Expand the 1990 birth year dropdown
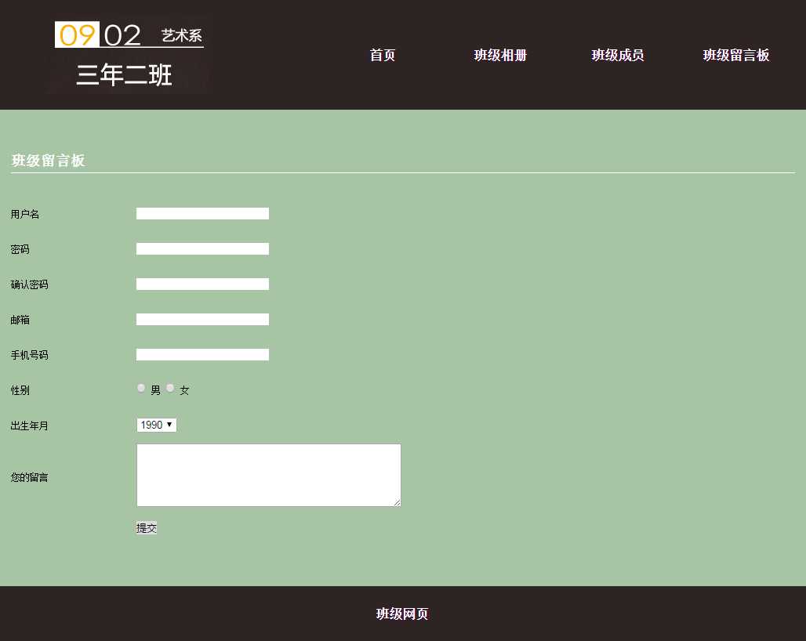806x641 pixels. (157, 425)
